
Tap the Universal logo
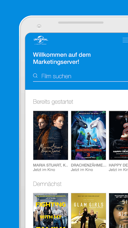coord(41,40)
